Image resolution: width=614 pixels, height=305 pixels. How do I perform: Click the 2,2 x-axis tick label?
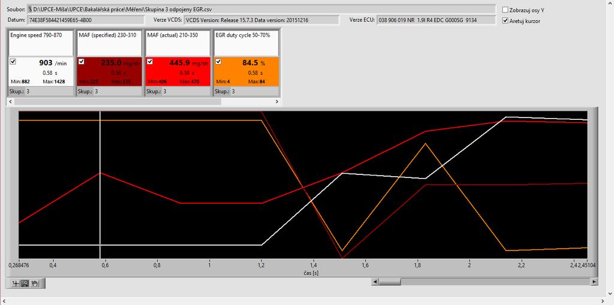(521, 265)
